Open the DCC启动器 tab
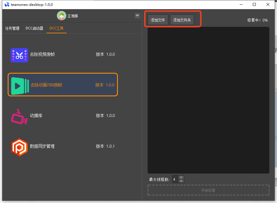The width and height of the screenshot is (277, 203). [34, 29]
